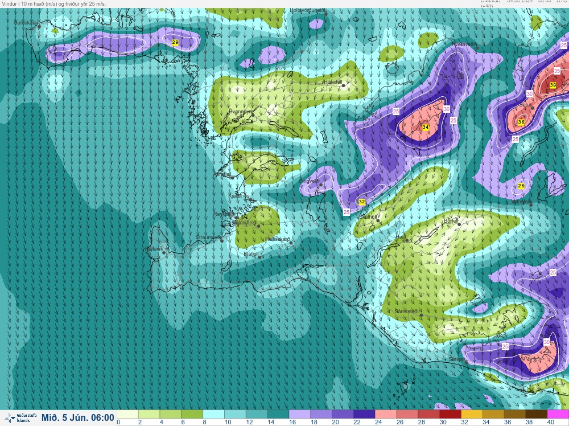
Task: Click the Veðurstofa Íslands logo
Action: [x=21, y=417]
